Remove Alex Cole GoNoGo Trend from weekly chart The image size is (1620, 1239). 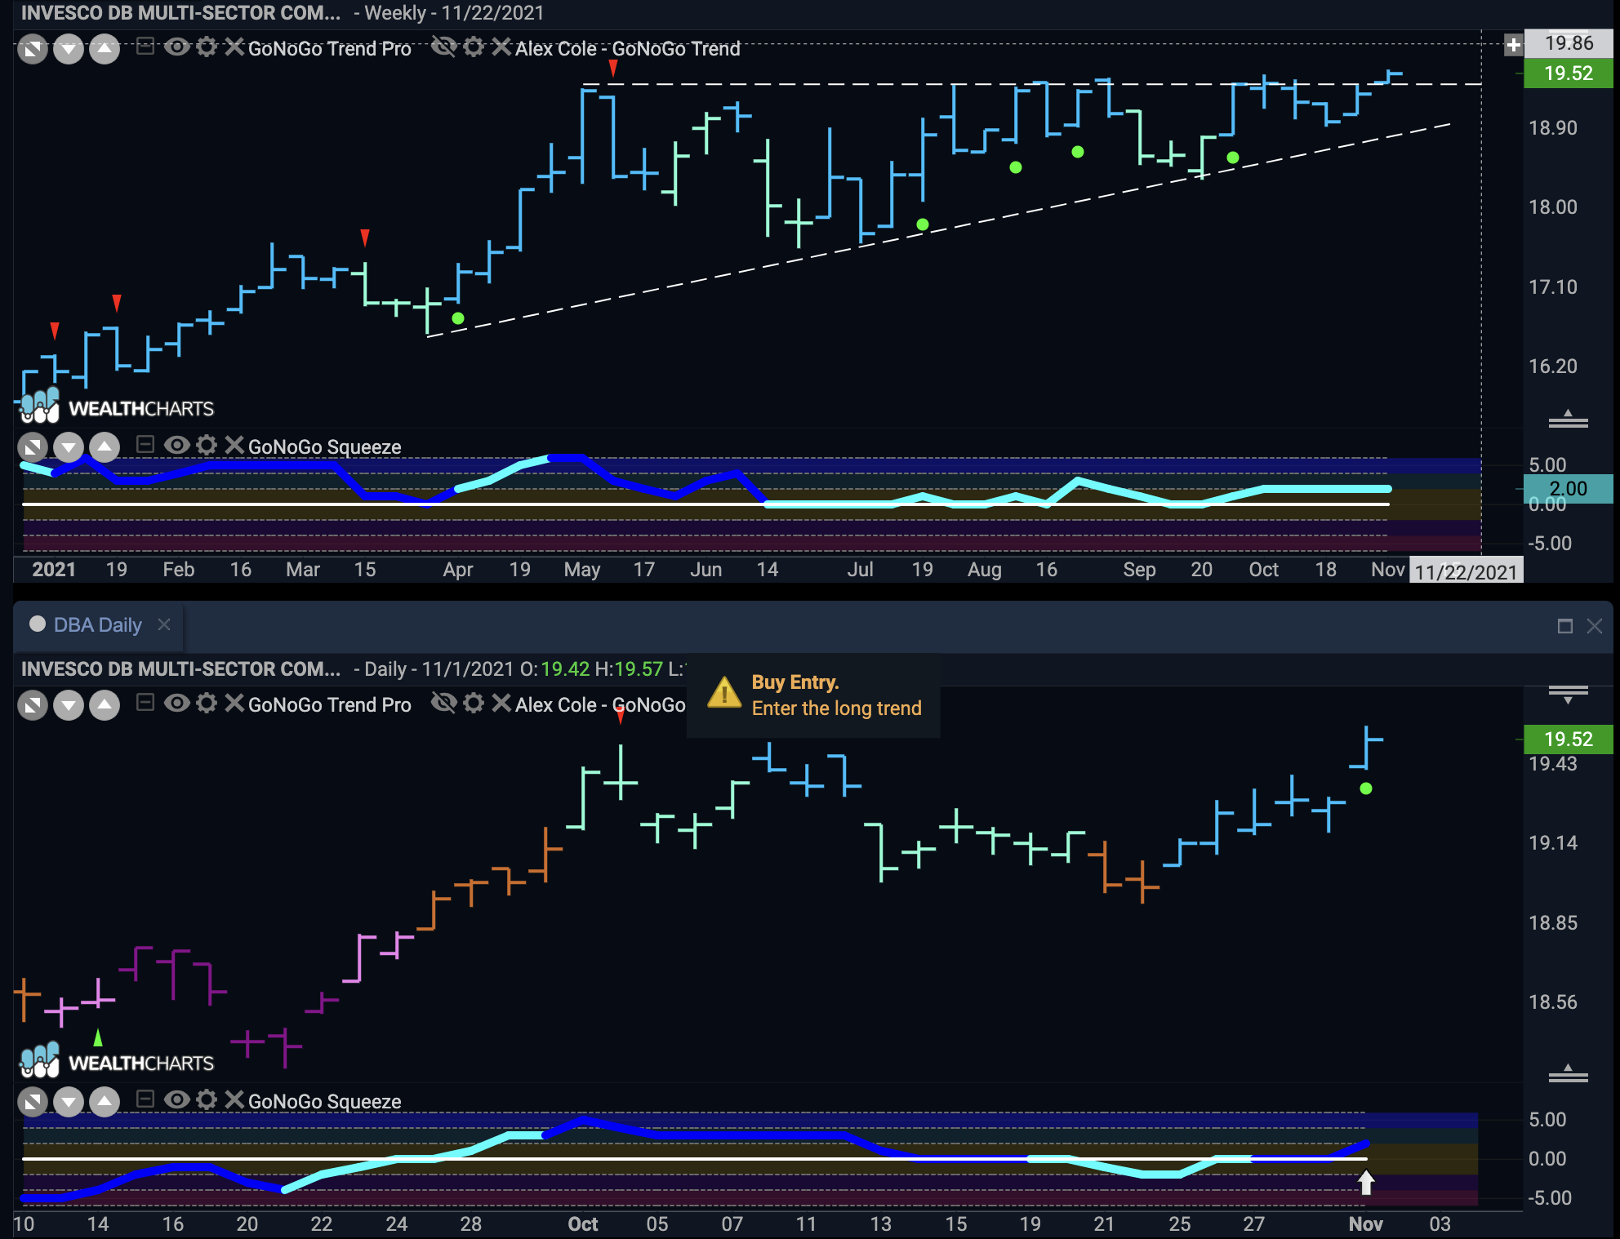pos(501,47)
